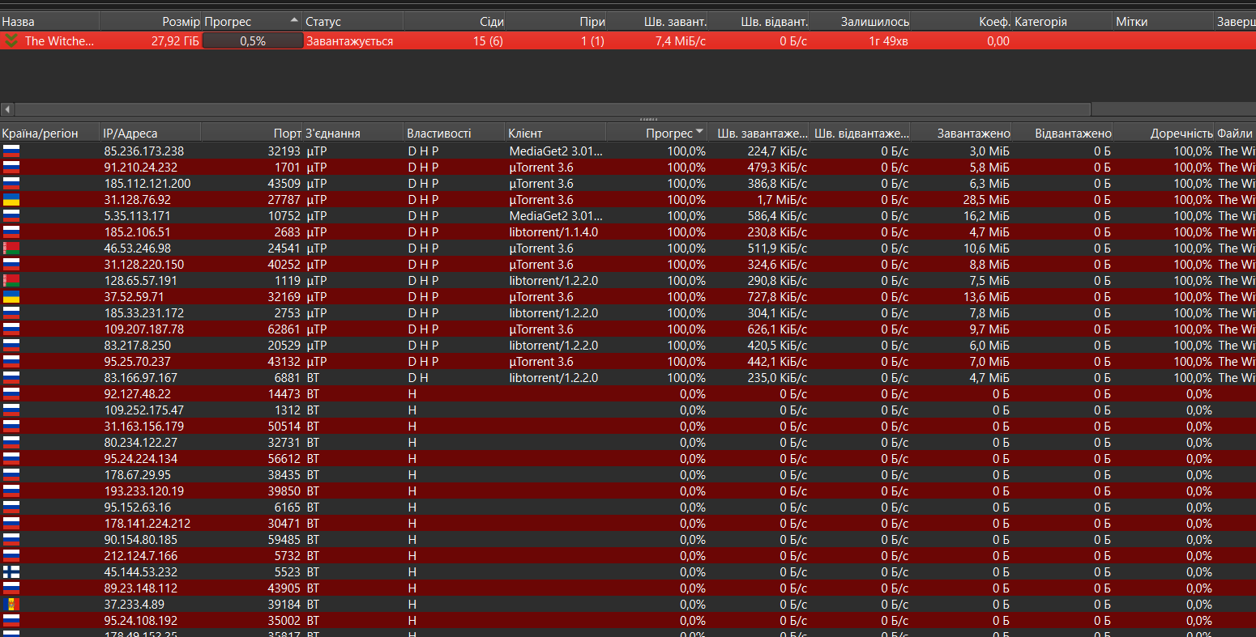This screenshot has height=637, width=1256.
Task: Click the 27,92 ГіБ size cell
Action: tap(175, 40)
